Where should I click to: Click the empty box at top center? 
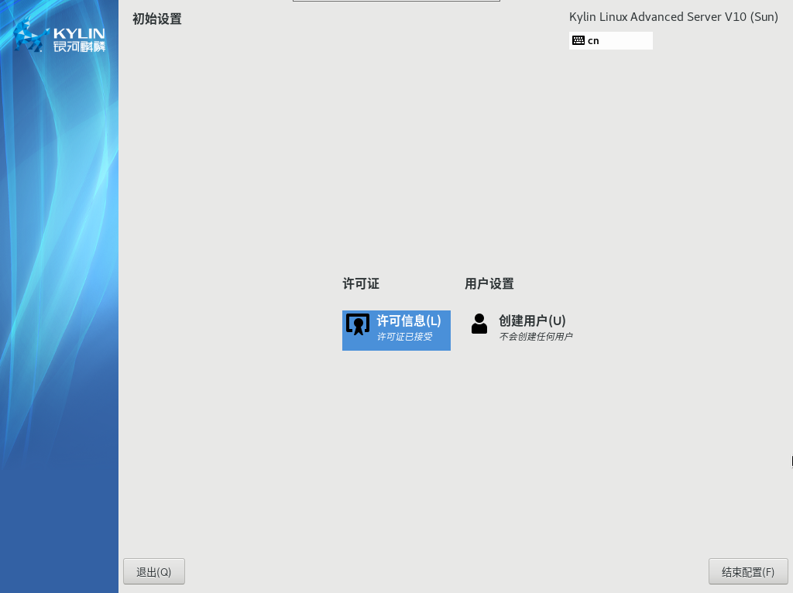click(x=396, y=1)
